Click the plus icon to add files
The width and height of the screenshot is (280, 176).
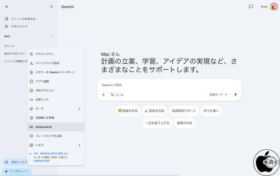(104, 94)
